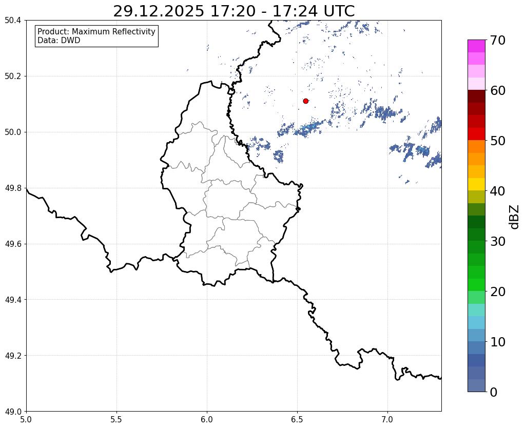Click the plot title with date 29.12.2025
This screenshot has height=428, width=525.
tap(234, 11)
